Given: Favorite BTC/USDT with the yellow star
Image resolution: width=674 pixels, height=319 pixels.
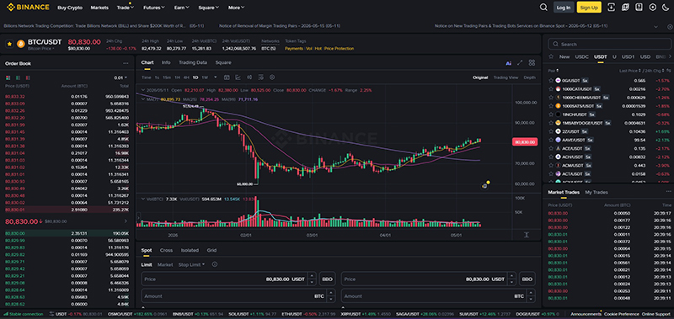Looking at the screenshot, I should point(9,44).
